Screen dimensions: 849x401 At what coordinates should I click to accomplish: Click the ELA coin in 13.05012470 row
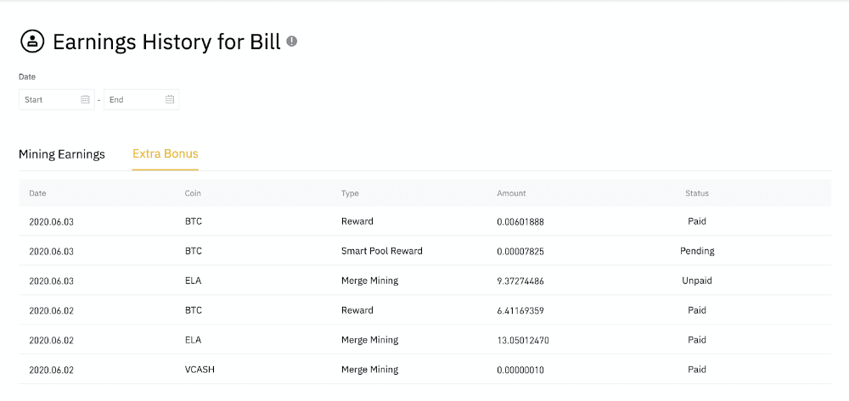tap(194, 341)
